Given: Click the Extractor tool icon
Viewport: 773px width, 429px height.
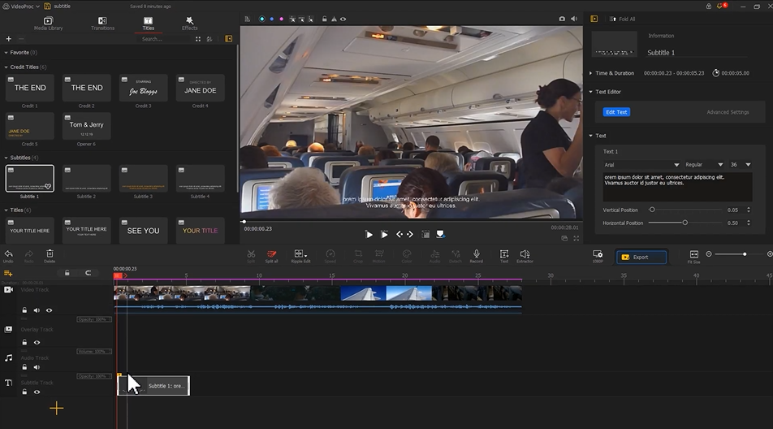Looking at the screenshot, I should pyautogui.click(x=525, y=254).
